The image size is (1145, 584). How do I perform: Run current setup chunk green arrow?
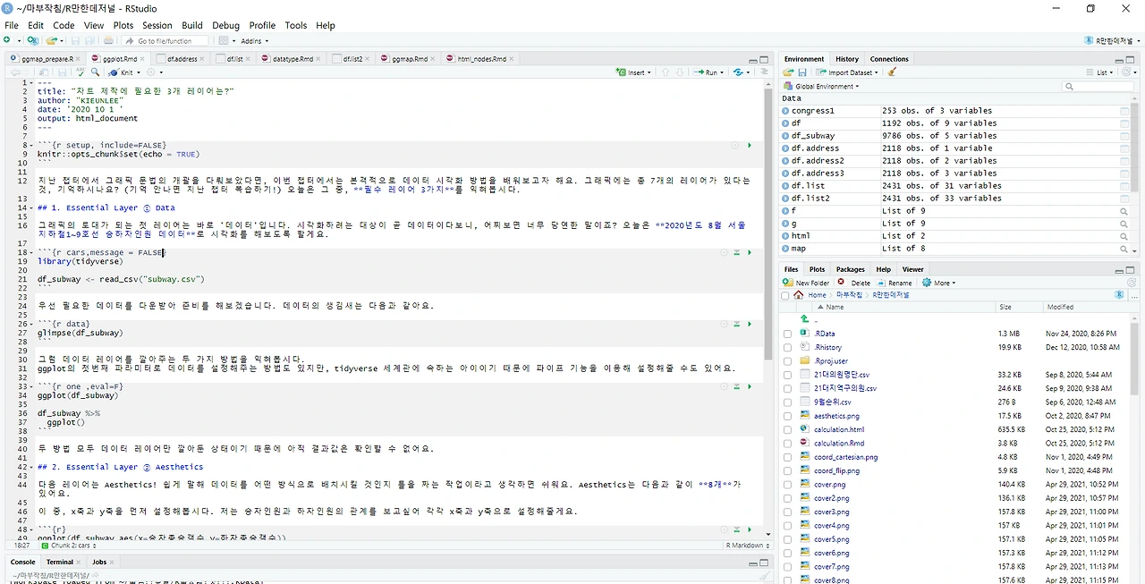(x=750, y=145)
